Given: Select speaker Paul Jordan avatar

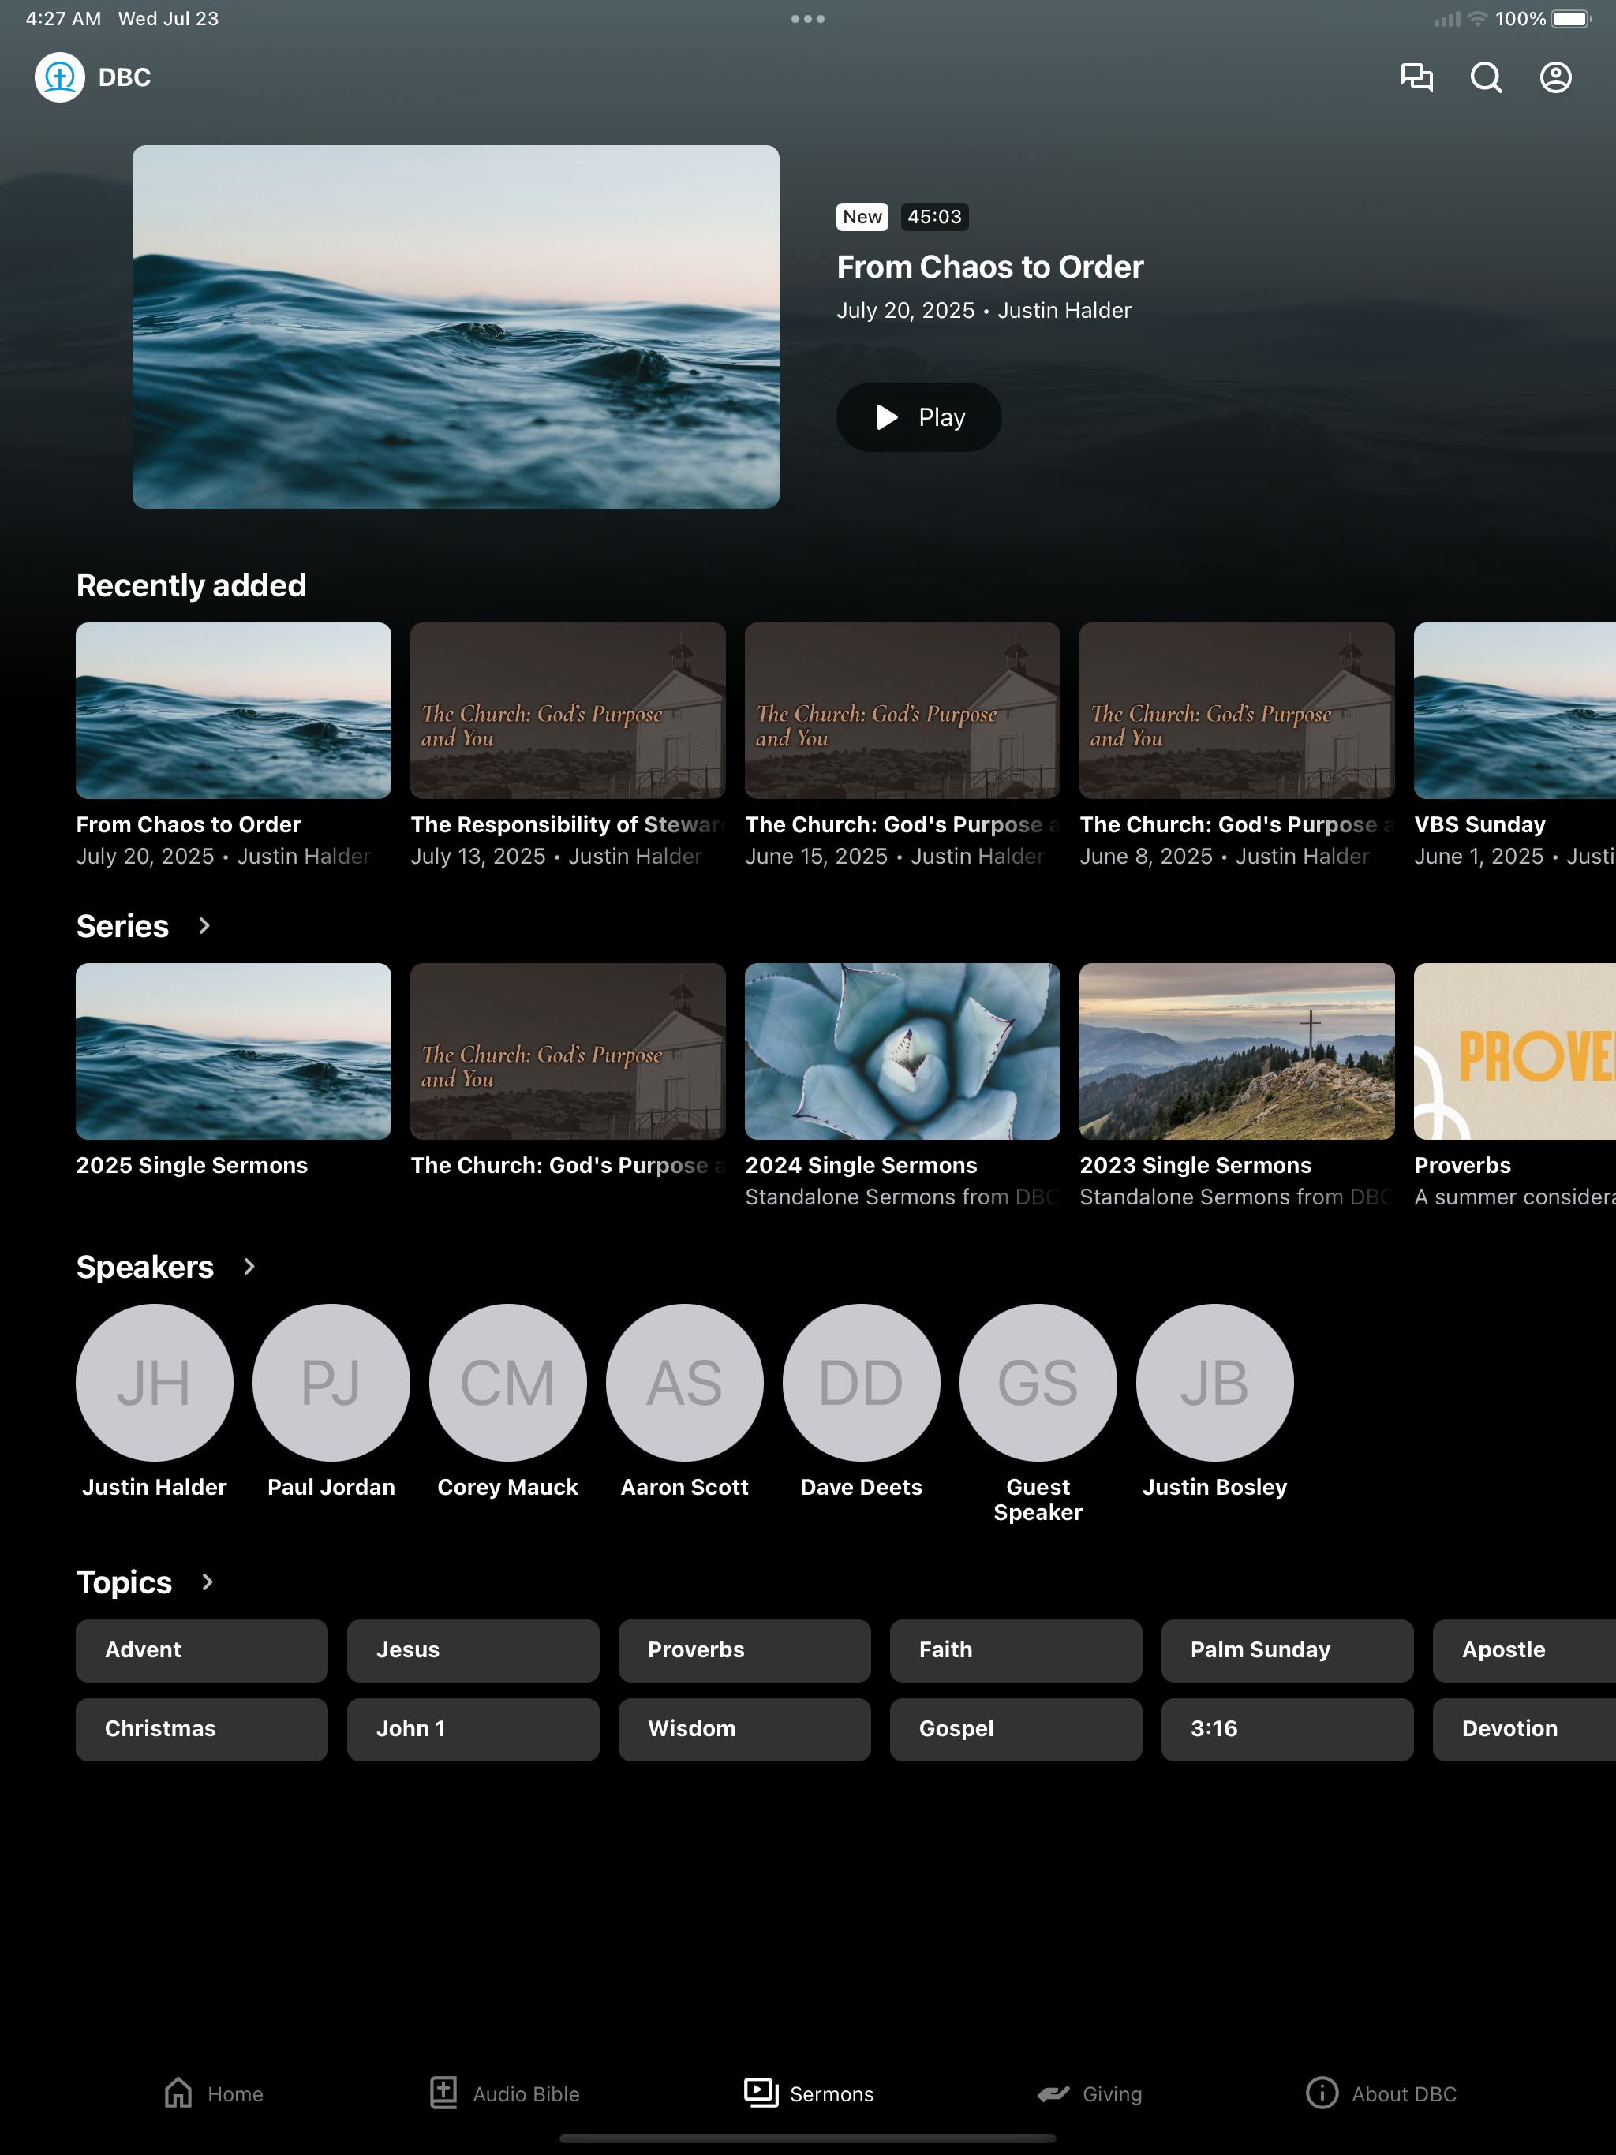Looking at the screenshot, I should [331, 1383].
